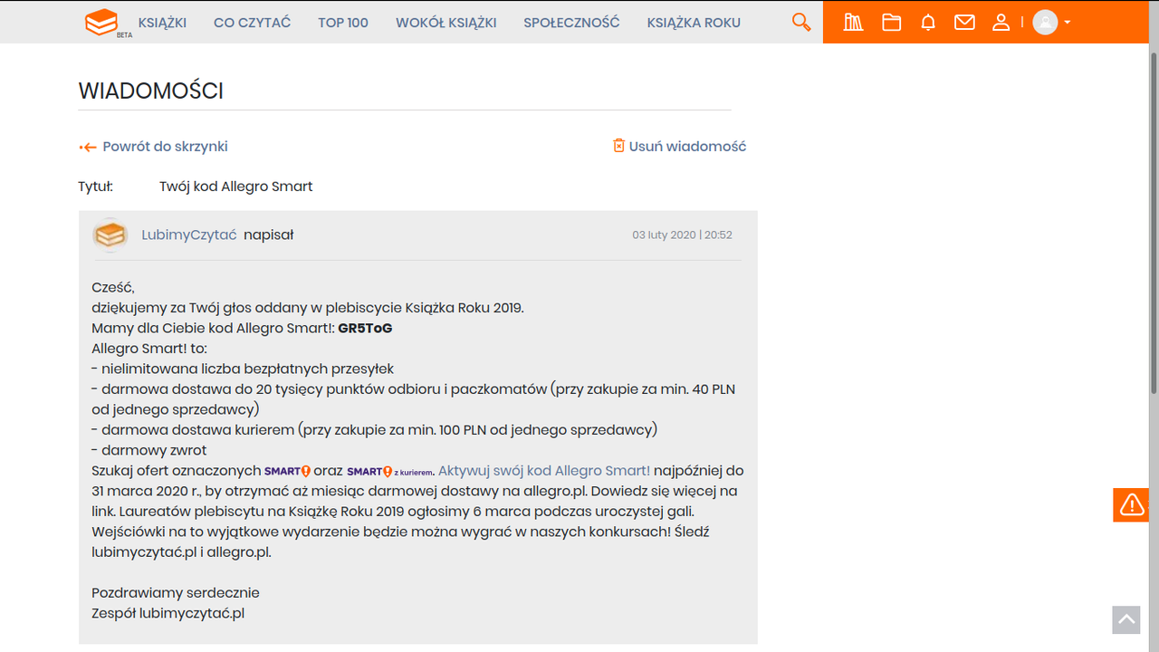1159x652 pixels.
Task: Open the KSIĄŻKI menu
Action: click(162, 23)
